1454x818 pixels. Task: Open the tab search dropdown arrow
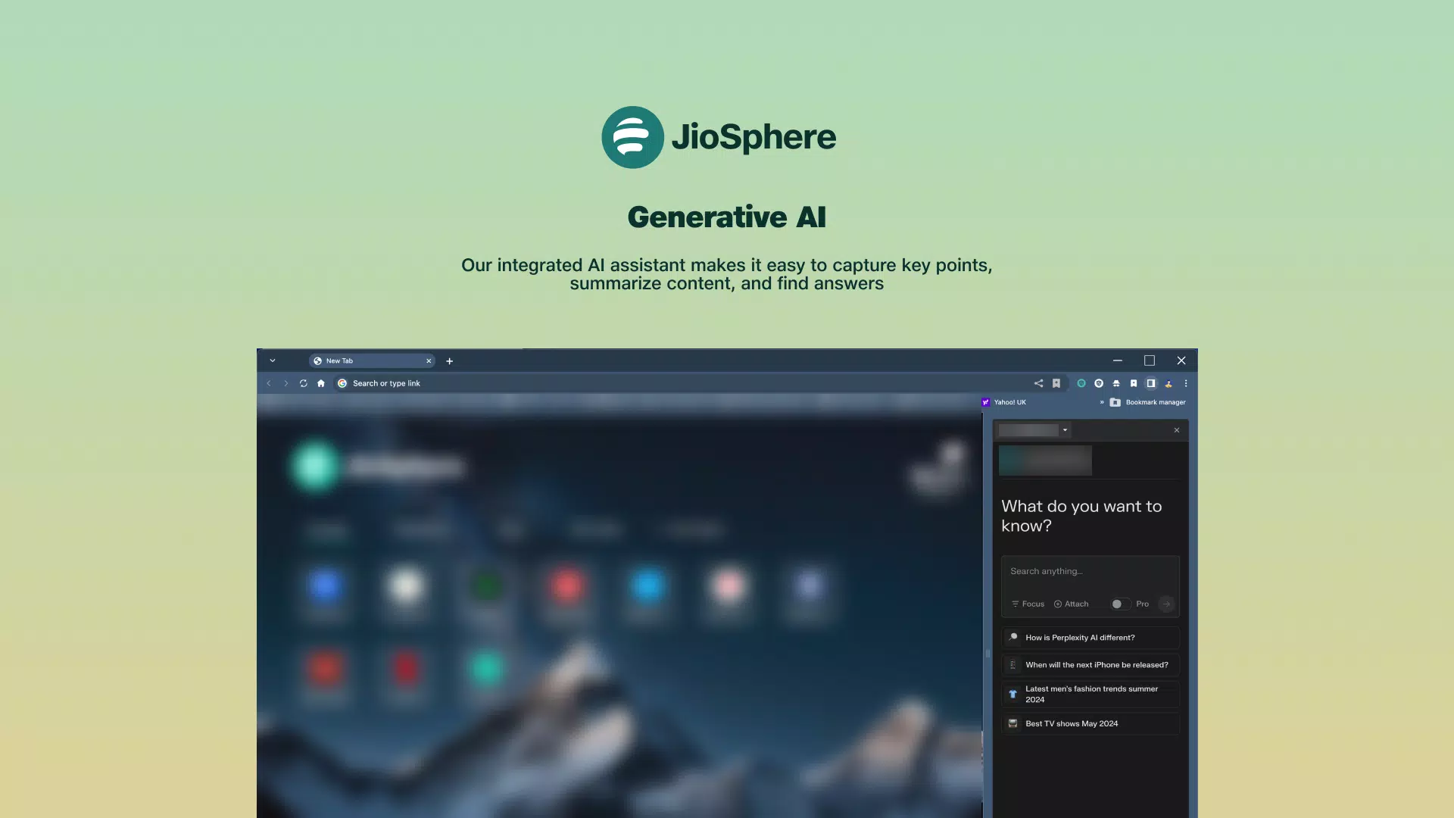click(273, 361)
